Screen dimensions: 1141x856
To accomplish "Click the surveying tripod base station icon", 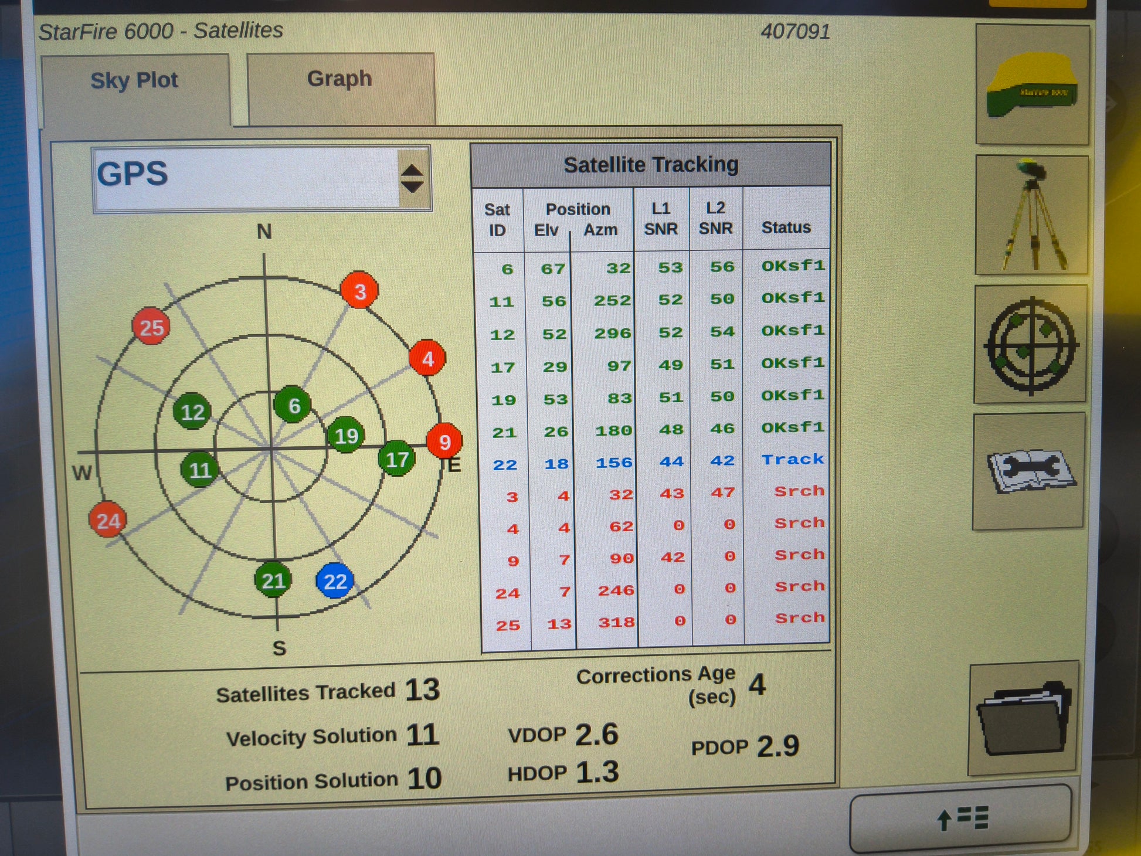I will pos(1031,215).
